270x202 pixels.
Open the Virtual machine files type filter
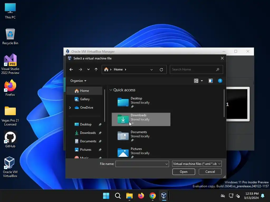point(197,164)
